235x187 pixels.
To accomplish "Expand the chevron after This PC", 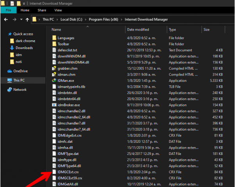I will coord(57,20).
